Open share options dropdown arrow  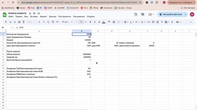pos(185,14)
